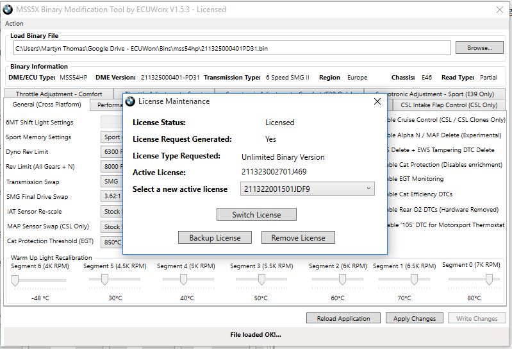This screenshot has height=349, width=512.
Task: Click the binary file path input field
Action: 231,49
